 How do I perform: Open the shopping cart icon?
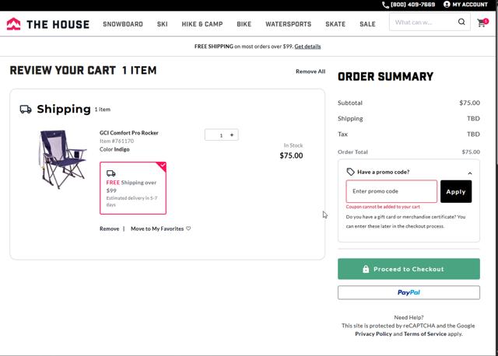(482, 23)
